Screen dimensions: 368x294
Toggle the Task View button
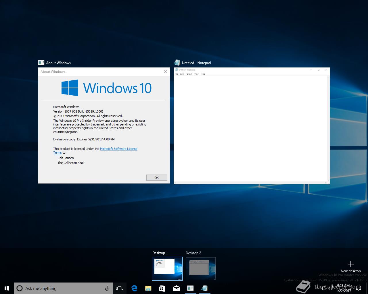120,288
